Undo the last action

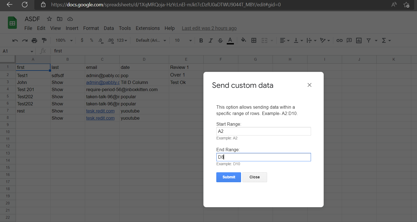tap(15, 40)
